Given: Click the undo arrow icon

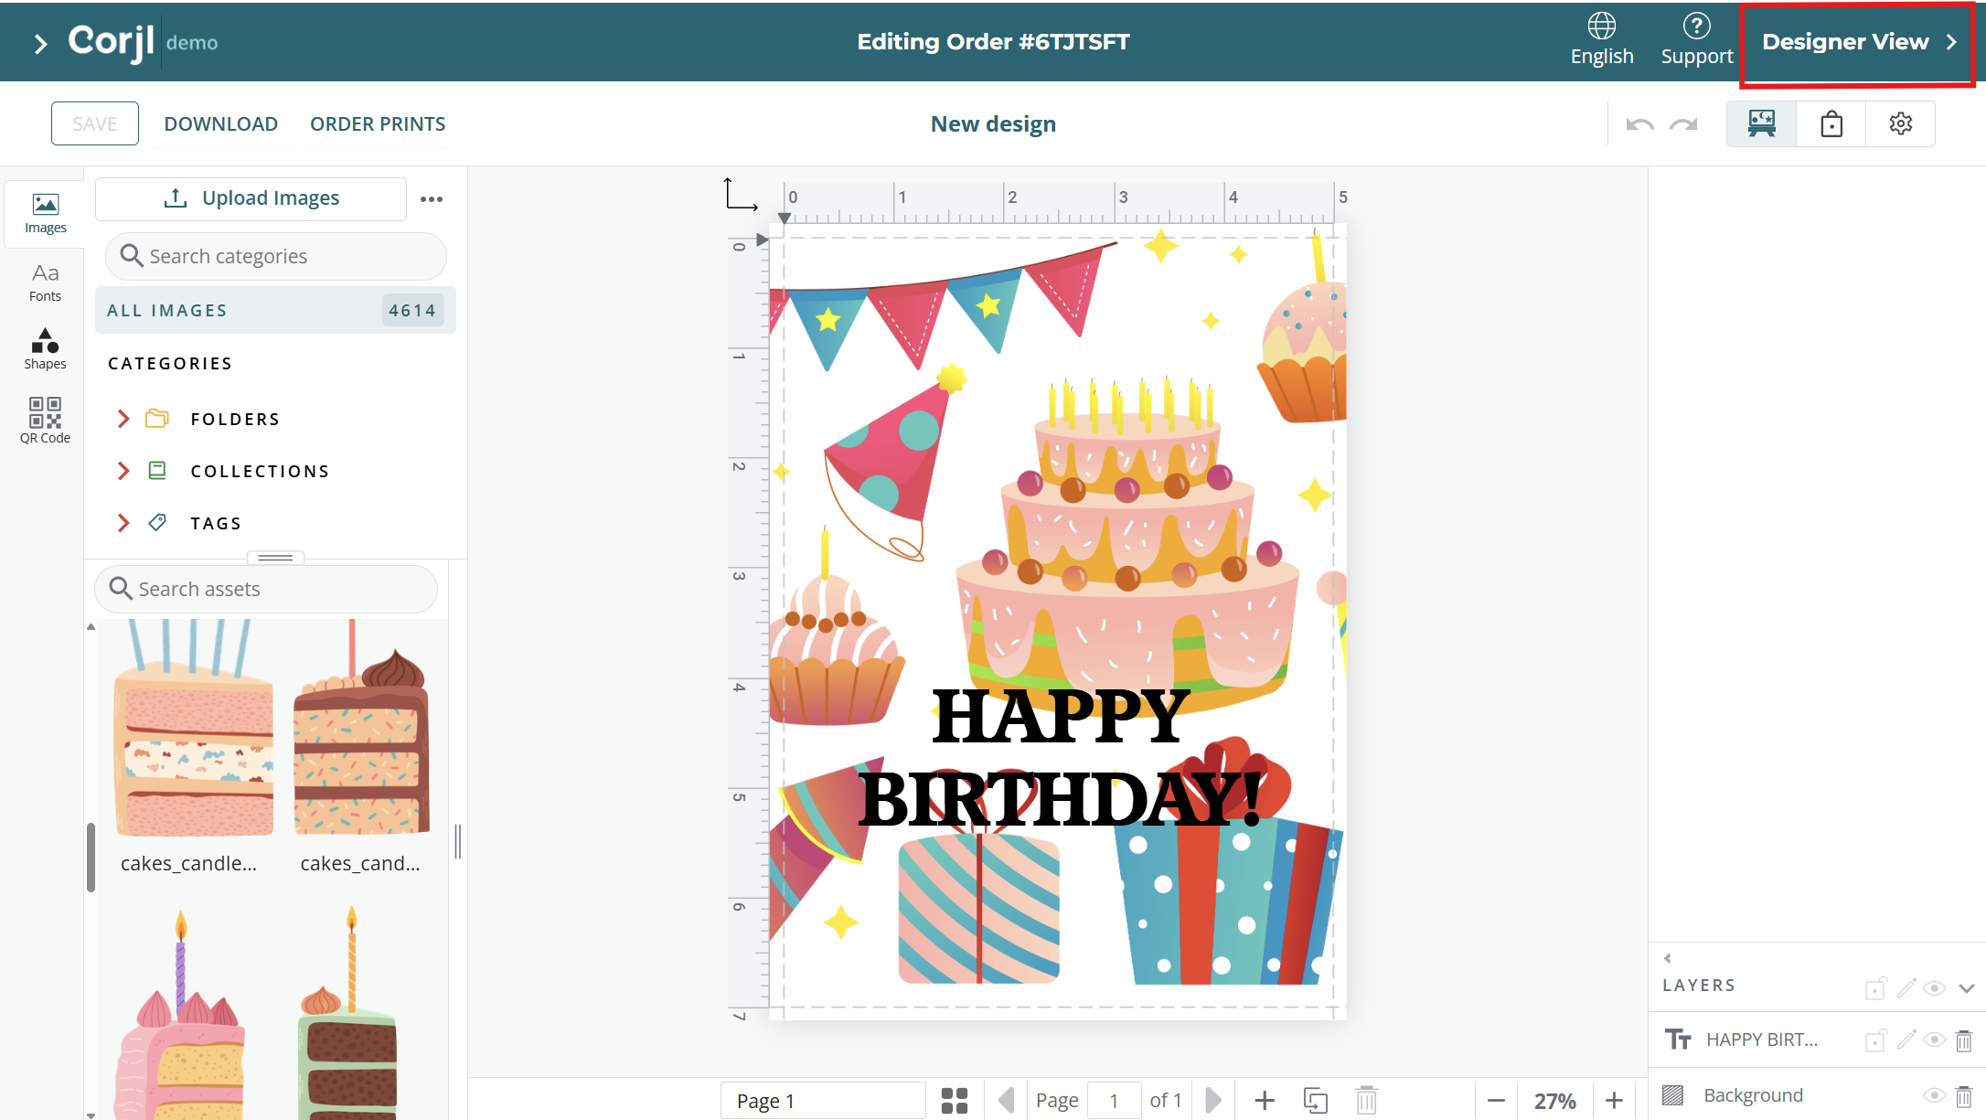Looking at the screenshot, I should click(x=1639, y=124).
